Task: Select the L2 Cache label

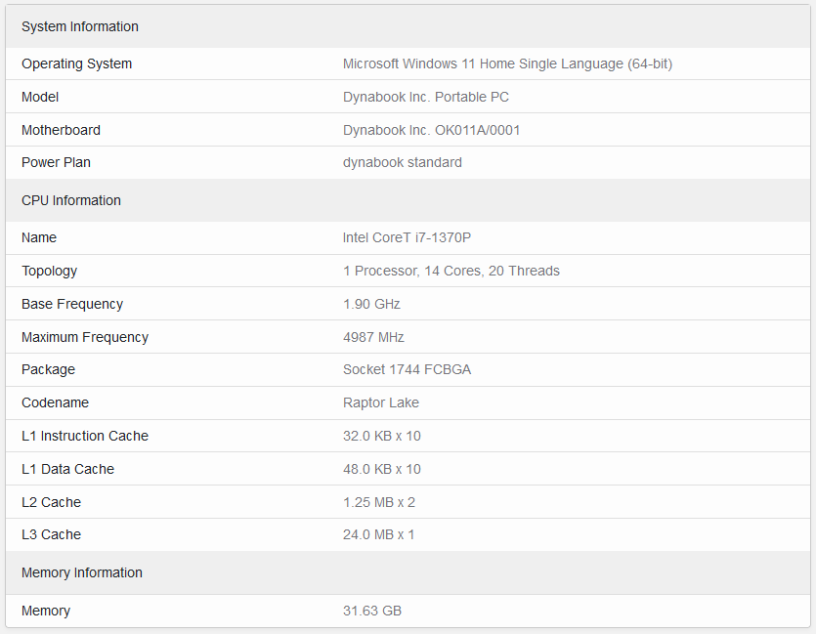Action: [x=51, y=503]
